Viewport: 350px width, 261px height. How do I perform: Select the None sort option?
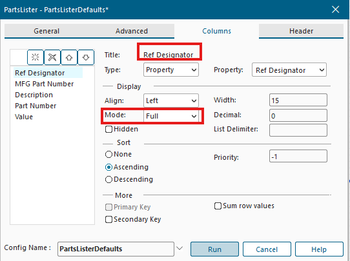coord(108,154)
